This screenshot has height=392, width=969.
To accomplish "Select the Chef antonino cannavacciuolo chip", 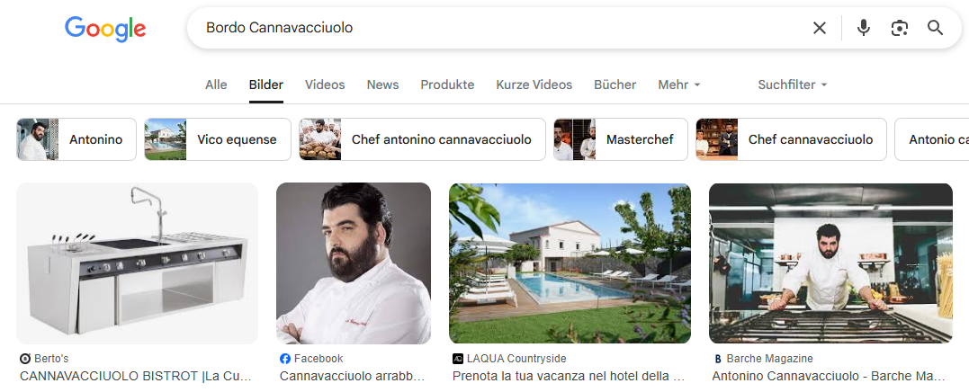I will [x=422, y=139].
